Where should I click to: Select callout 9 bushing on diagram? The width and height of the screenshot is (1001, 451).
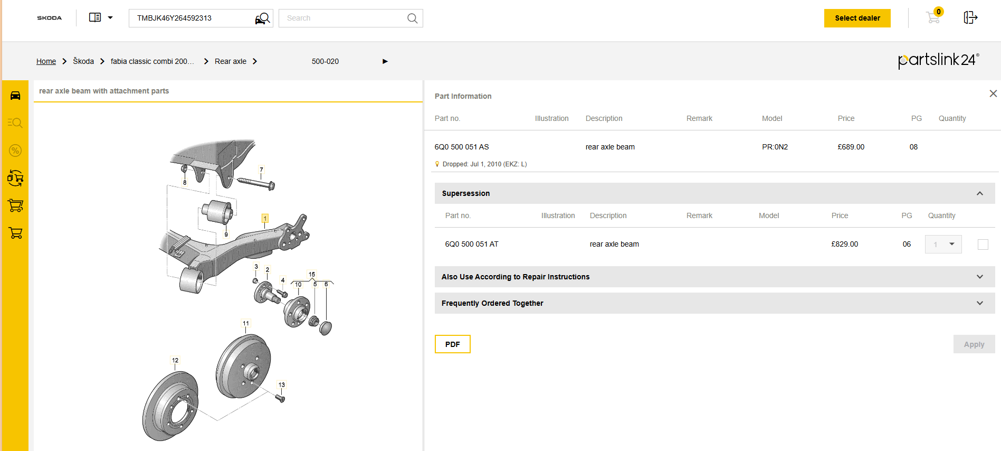[x=226, y=234]
